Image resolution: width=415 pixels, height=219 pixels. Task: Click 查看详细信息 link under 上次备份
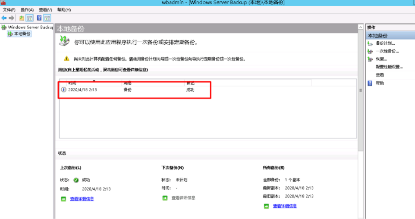(82, 199)
